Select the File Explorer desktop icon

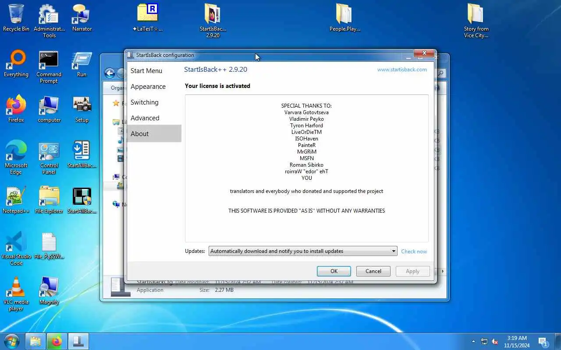(x=49, y=199)
